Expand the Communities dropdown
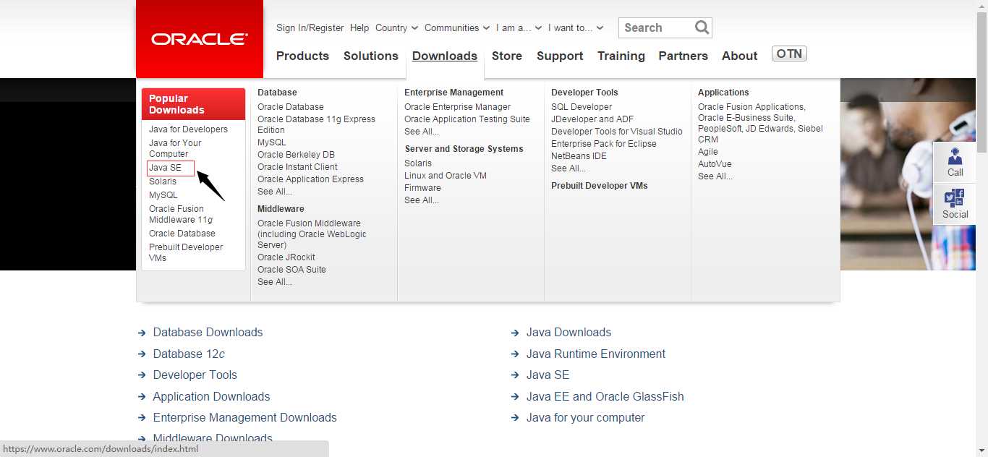Image resolution: width=988 pixels, height=457 pixels. click(457, 27)
